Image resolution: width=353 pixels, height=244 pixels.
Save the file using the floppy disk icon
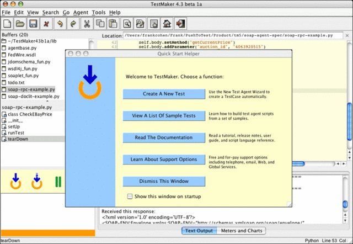tap(33, 24)
